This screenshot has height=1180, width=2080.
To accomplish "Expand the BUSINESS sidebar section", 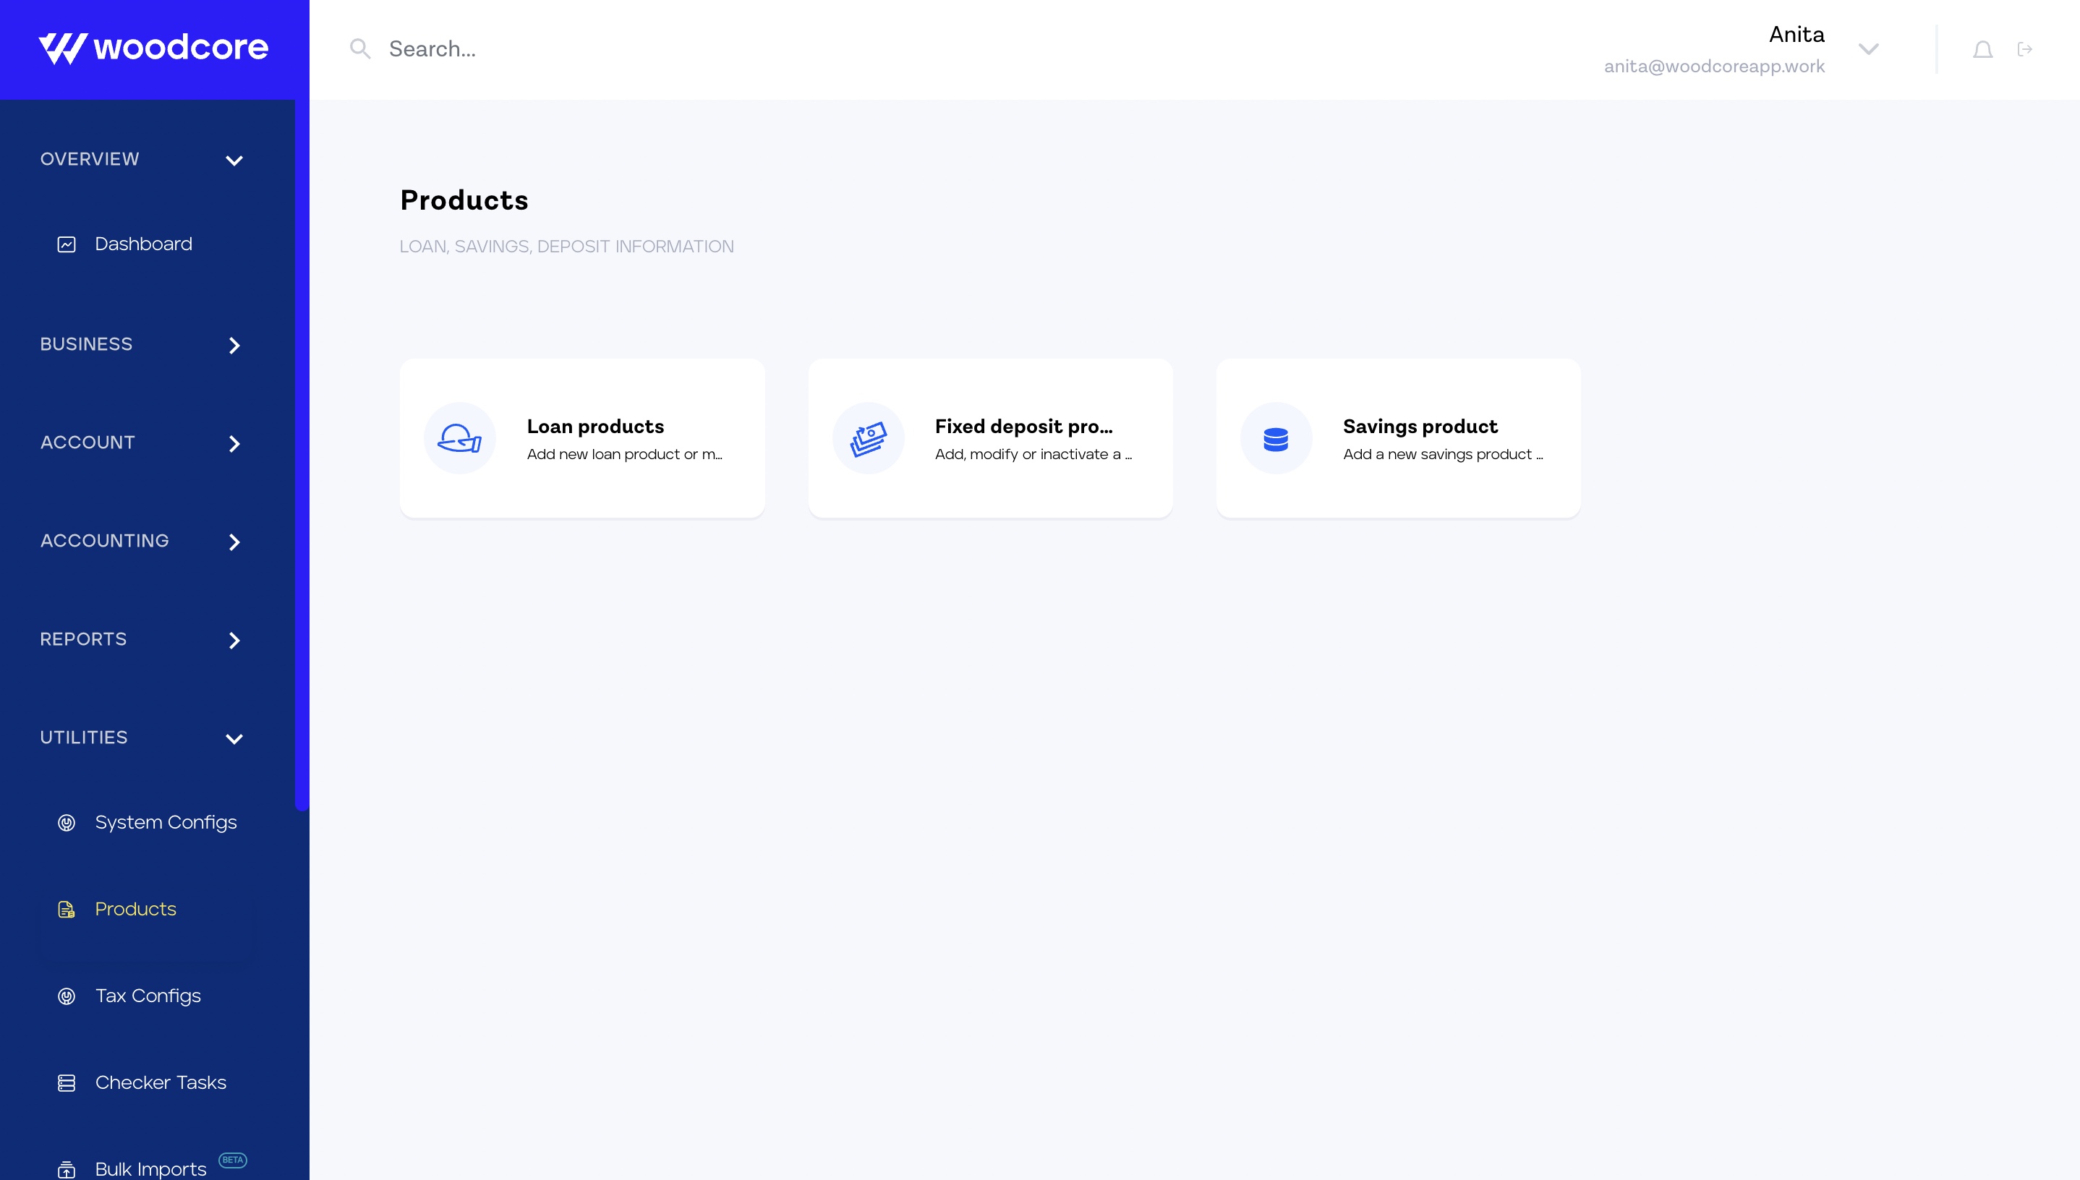I will (x=234, y=345).
